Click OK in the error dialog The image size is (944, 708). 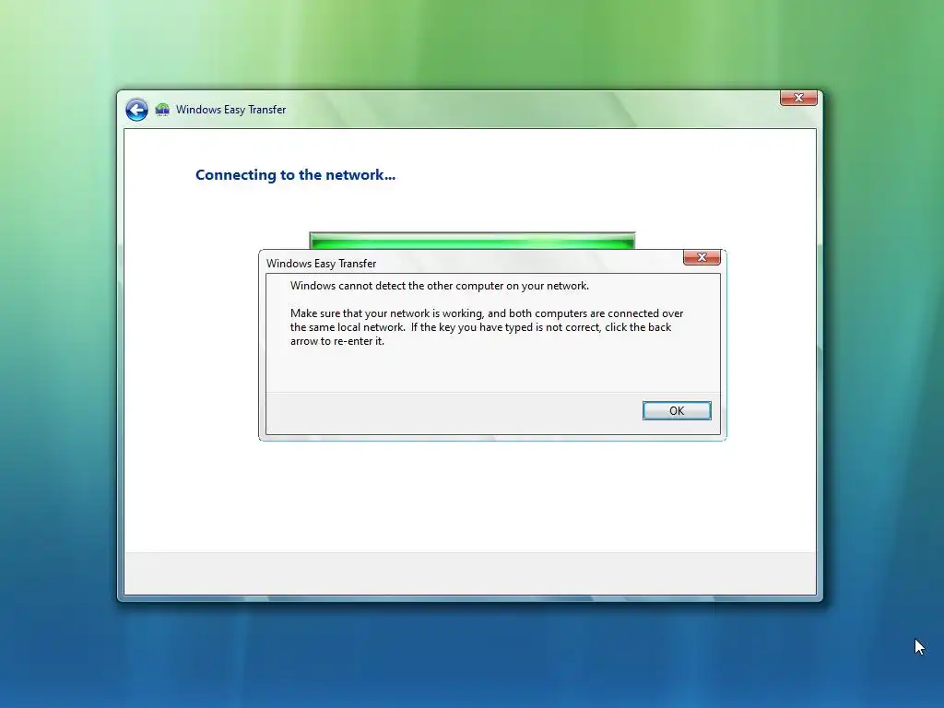677,410
